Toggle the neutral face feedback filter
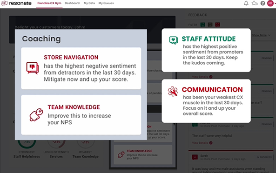 tap(210, 25)
